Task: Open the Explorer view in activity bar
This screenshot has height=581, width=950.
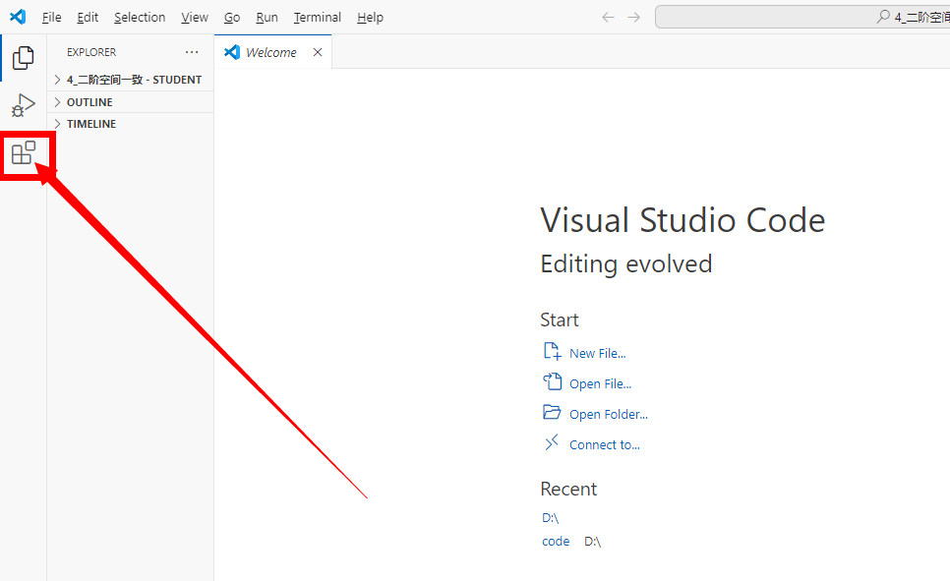Action: point(23,58)
